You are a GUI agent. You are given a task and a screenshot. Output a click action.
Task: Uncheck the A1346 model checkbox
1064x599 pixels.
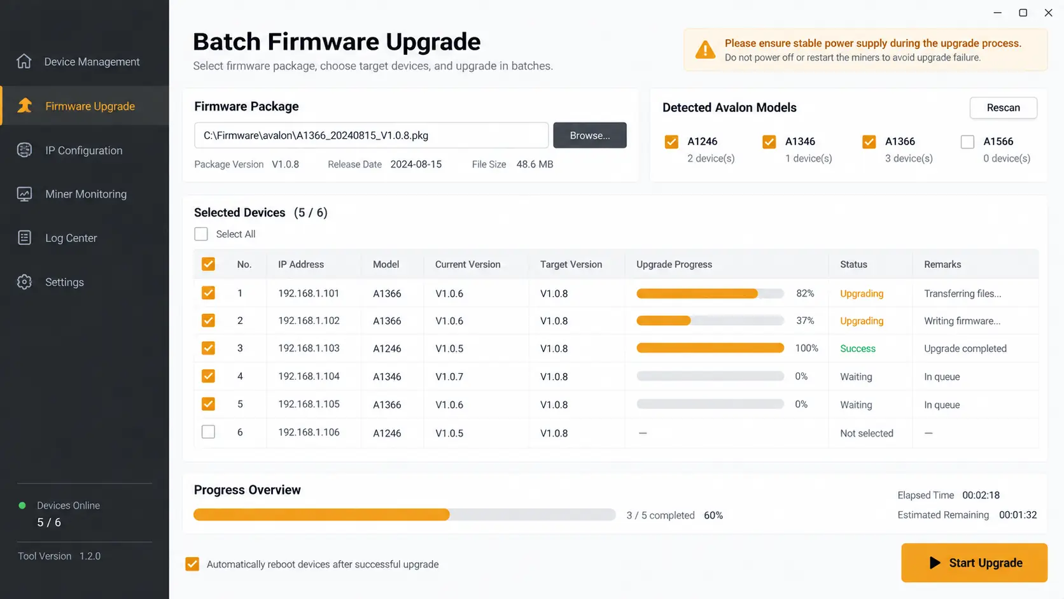point(769,141)
